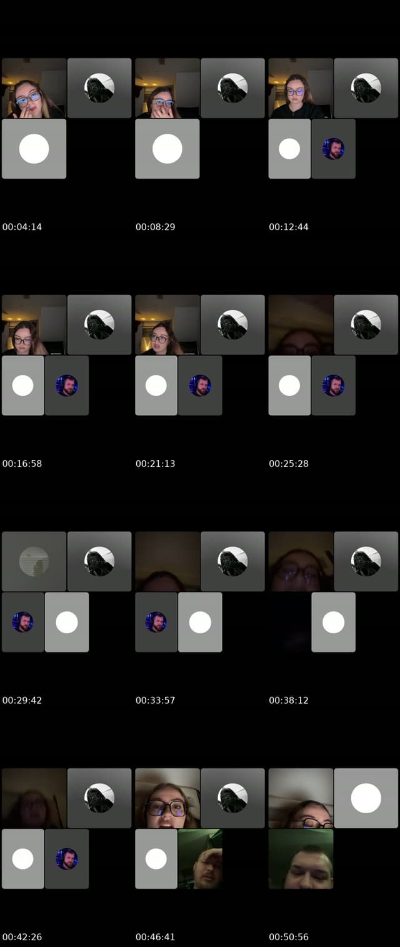Click the 00:21:13 timestamp label

point(155,464)
